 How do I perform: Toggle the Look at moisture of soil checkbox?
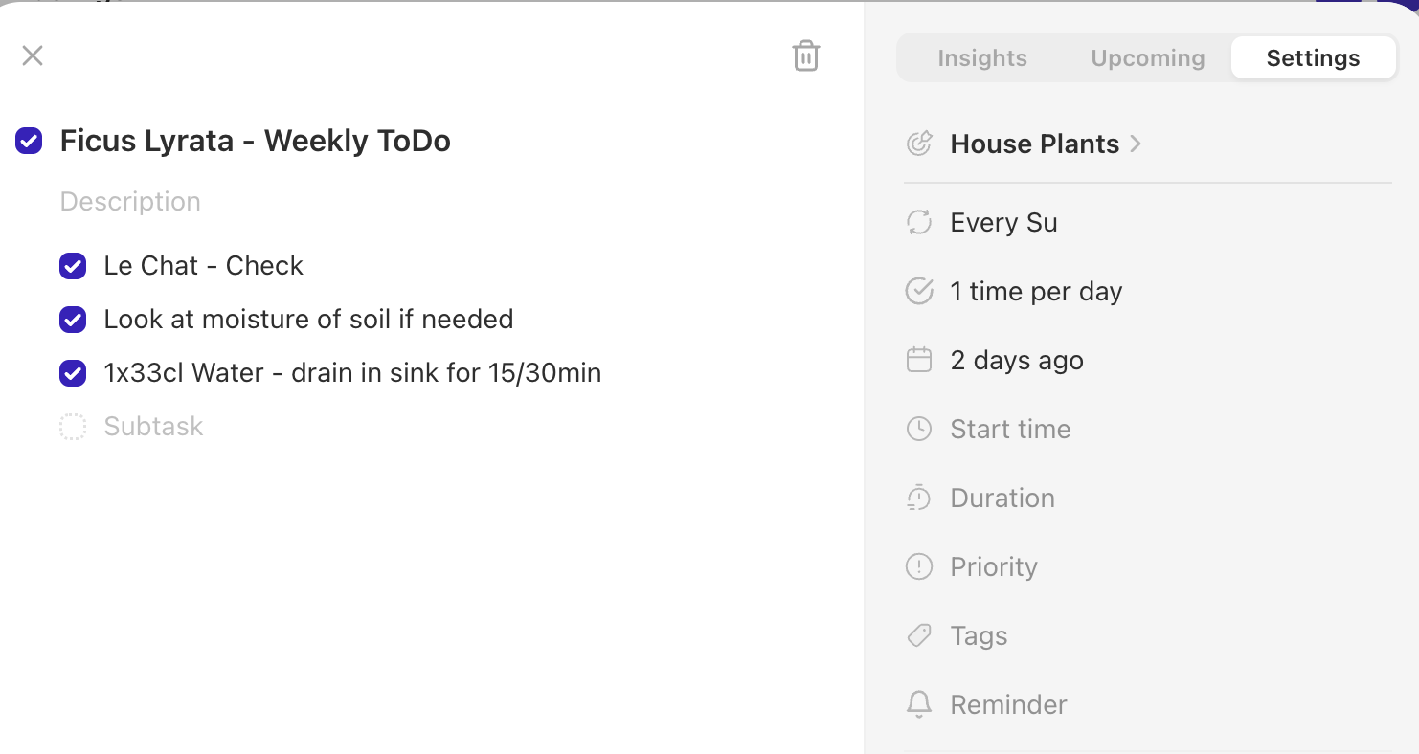coord(73,320)
